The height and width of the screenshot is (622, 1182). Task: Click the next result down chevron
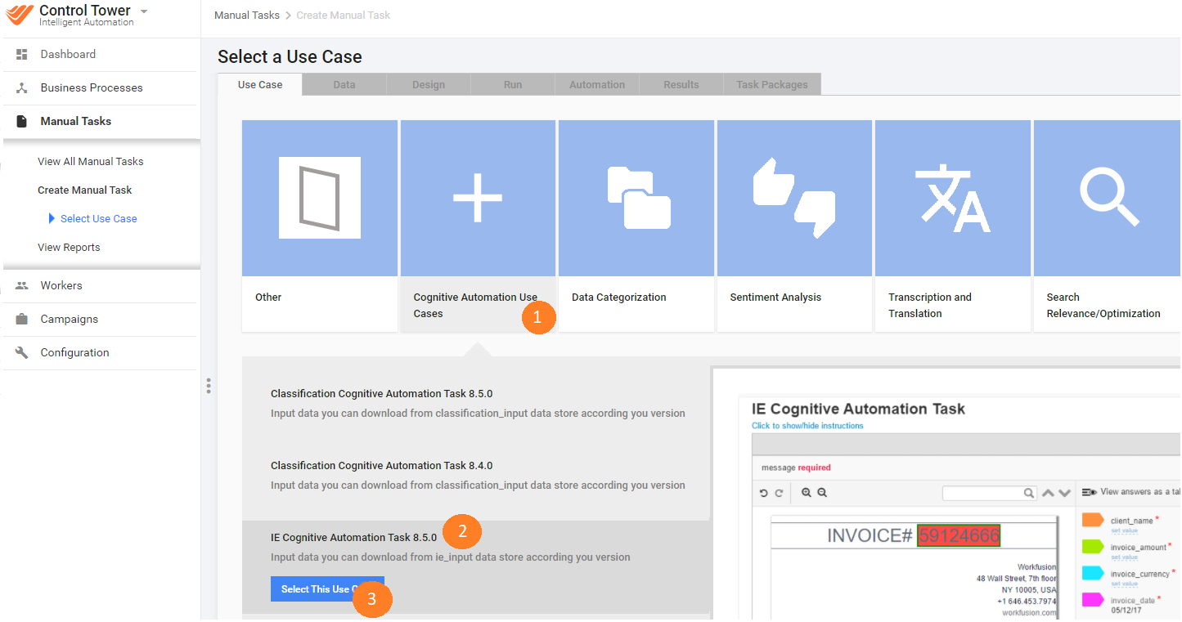pyautogui.click(x=1064, y=493)
